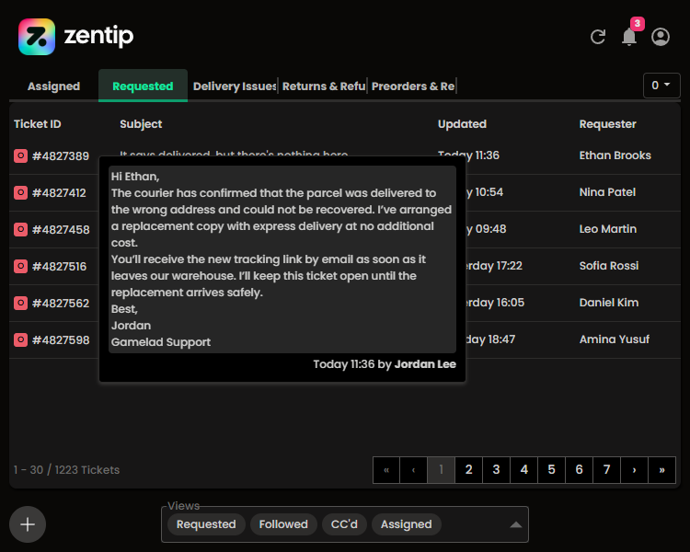Open the Preorders & Re tab
Screen dimensions: 690x552
tap(413, 86)
